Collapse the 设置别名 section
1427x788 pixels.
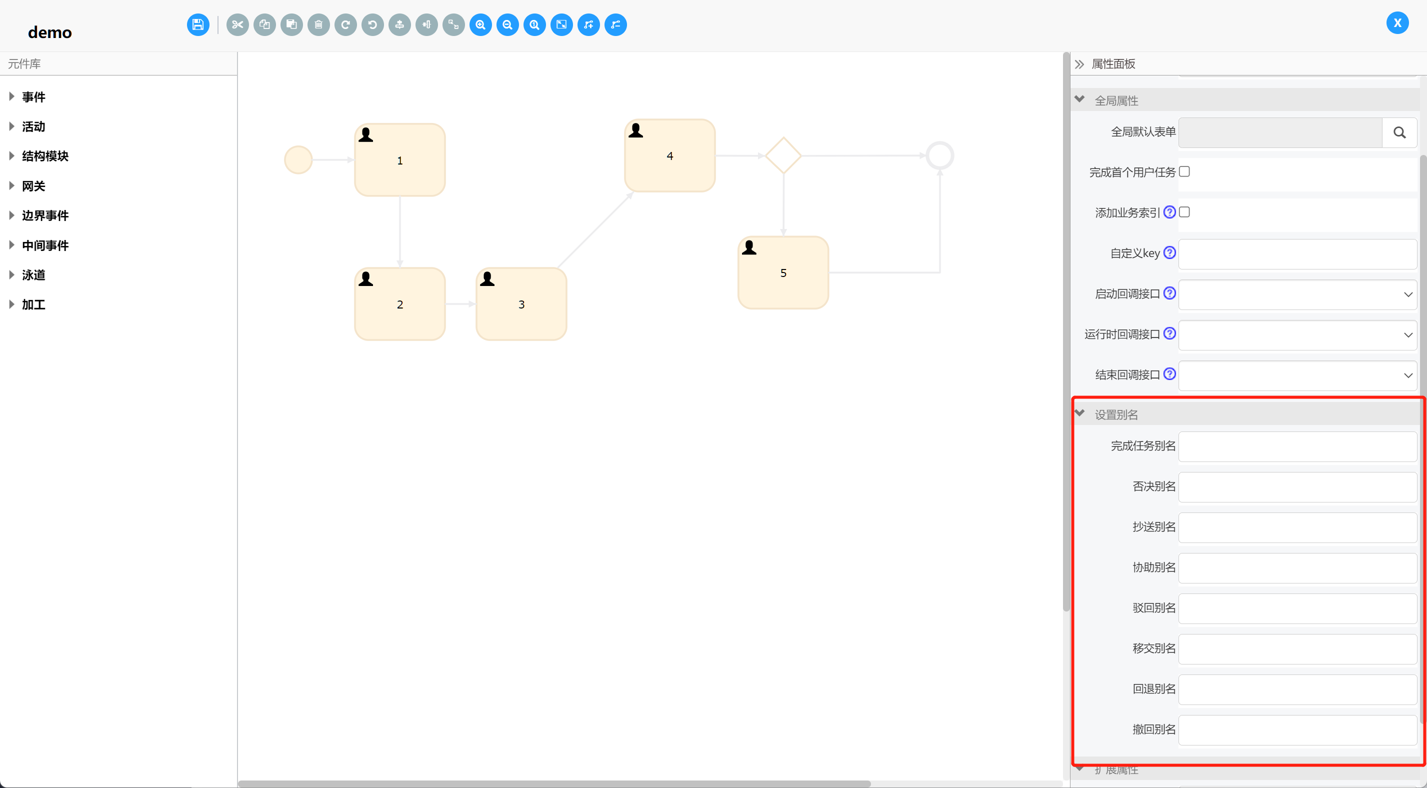(1079, 413)
